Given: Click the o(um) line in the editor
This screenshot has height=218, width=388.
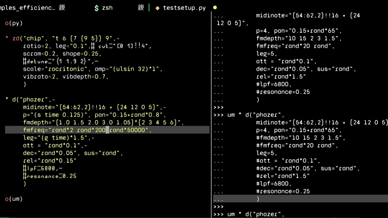Looking at the screenshot, I should point(14,199).
